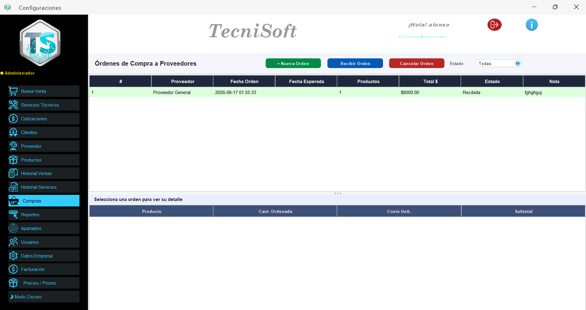Click the Recibir Orden button

[355, 63]
